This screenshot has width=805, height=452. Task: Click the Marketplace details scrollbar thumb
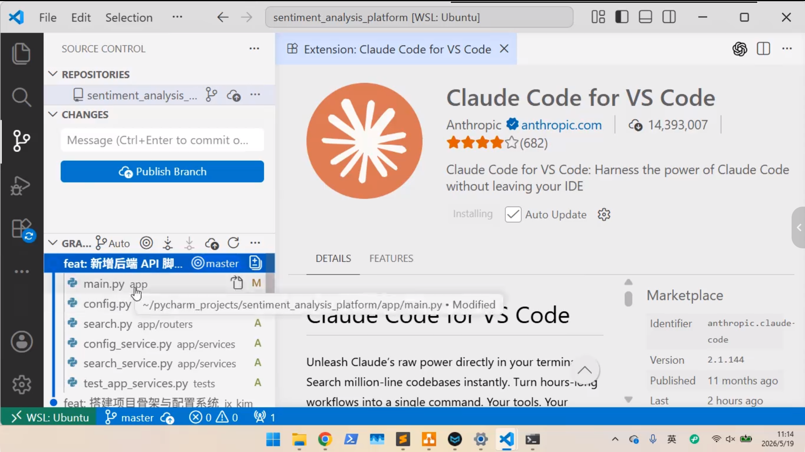pos(628,299)
